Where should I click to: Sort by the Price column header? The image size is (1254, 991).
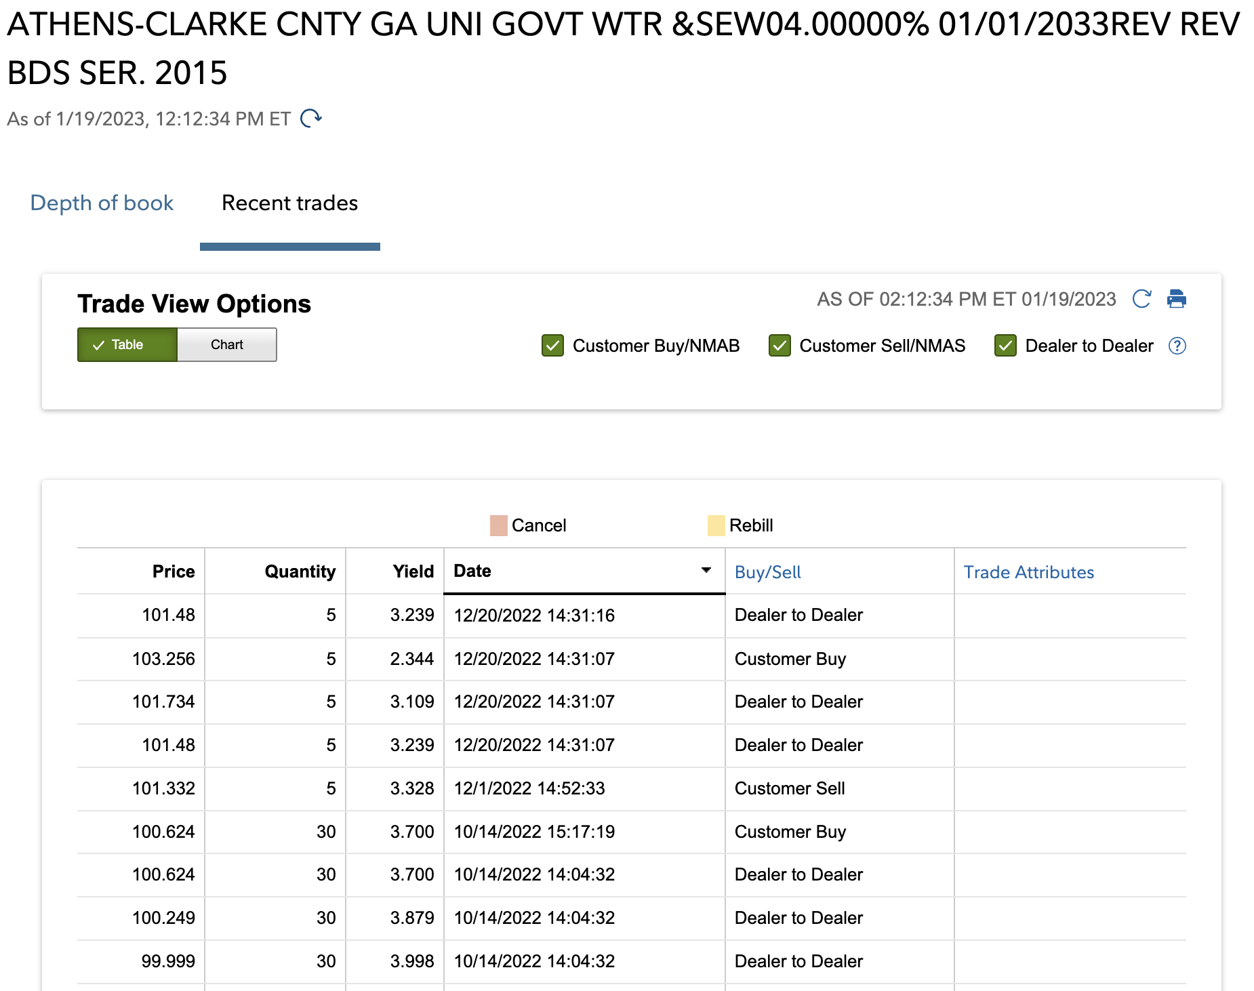pos(174,571)
